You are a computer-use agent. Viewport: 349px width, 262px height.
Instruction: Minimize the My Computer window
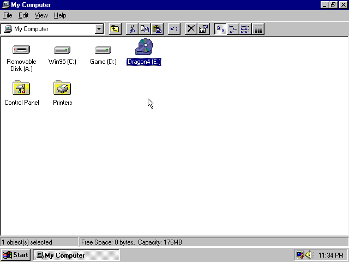325,5
